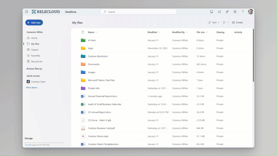Click Private sharing status for AI Hero
The image size is (277, 156).
click(x=220, y=40)
